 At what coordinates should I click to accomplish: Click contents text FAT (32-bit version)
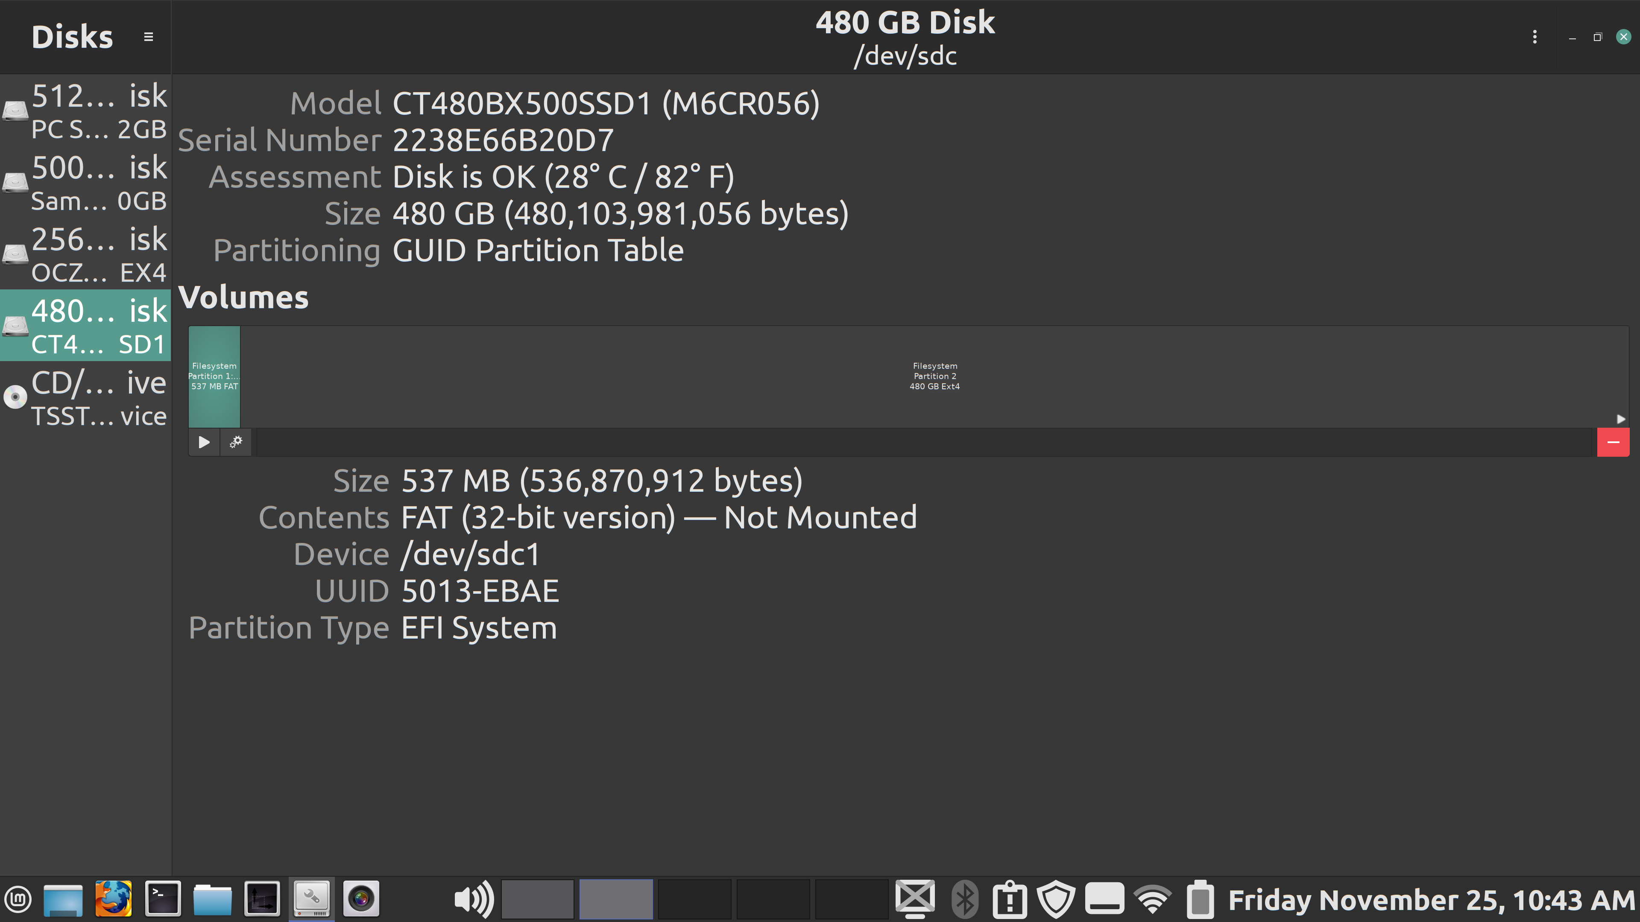538,517
